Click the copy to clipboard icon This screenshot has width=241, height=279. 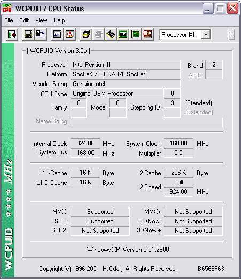pos(41,34)
